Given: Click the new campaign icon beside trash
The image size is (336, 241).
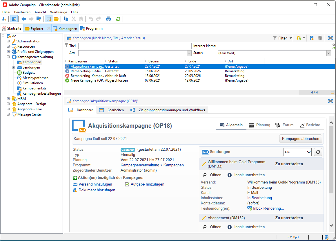Looking at the screenshot, I should (312, 38).
